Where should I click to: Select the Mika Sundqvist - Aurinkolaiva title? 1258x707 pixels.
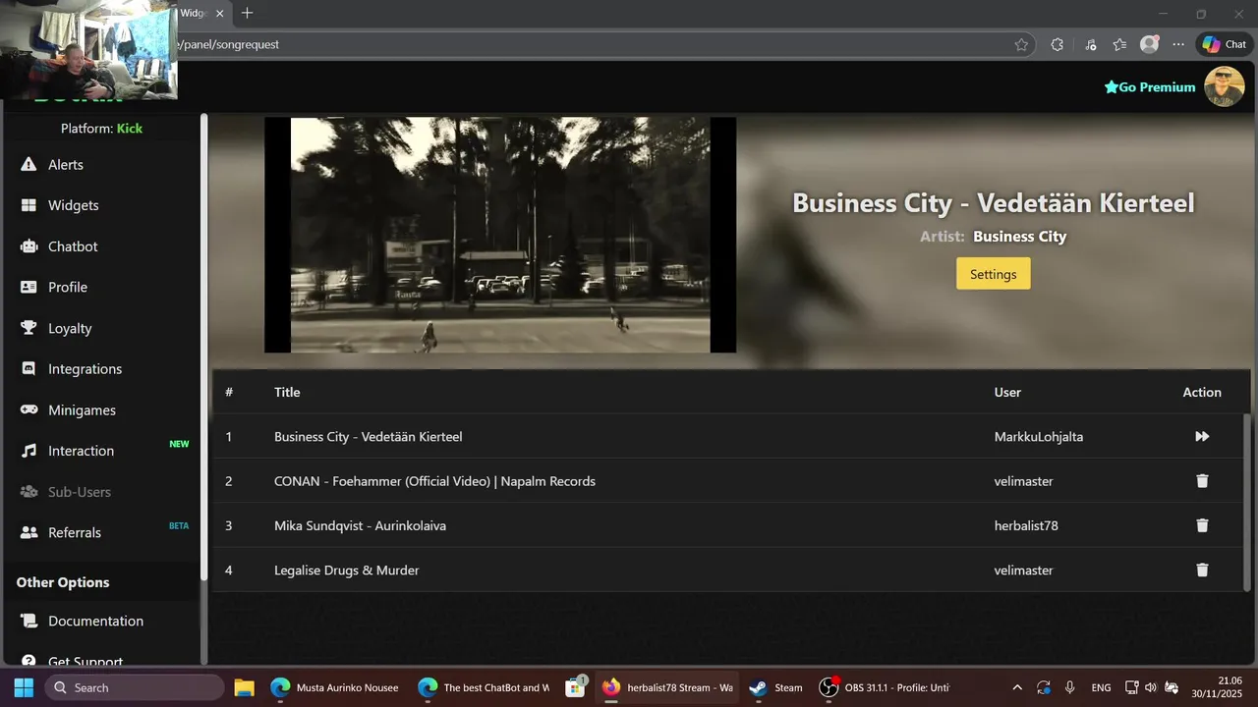(360, 525)
